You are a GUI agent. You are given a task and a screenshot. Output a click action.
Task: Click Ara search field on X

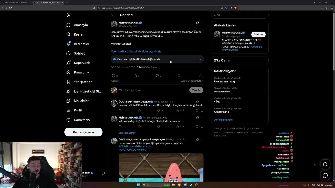pos(239,15)
